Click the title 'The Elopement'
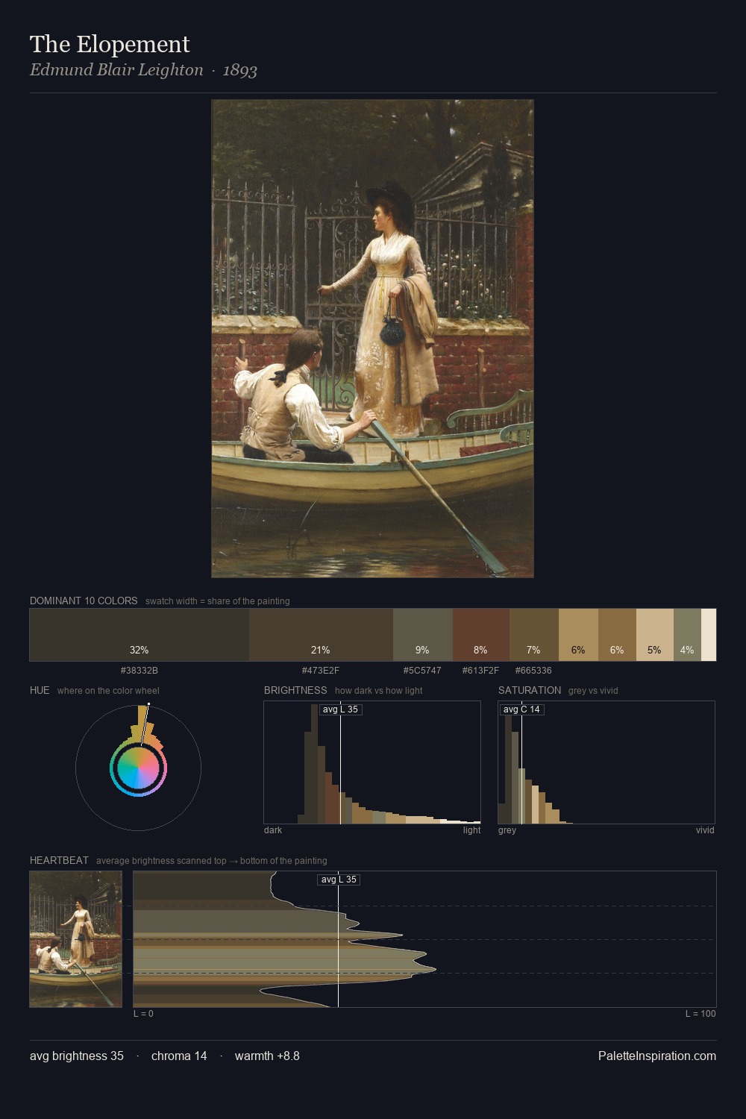The image size is (746, 1119). click(x=110, y=44)
